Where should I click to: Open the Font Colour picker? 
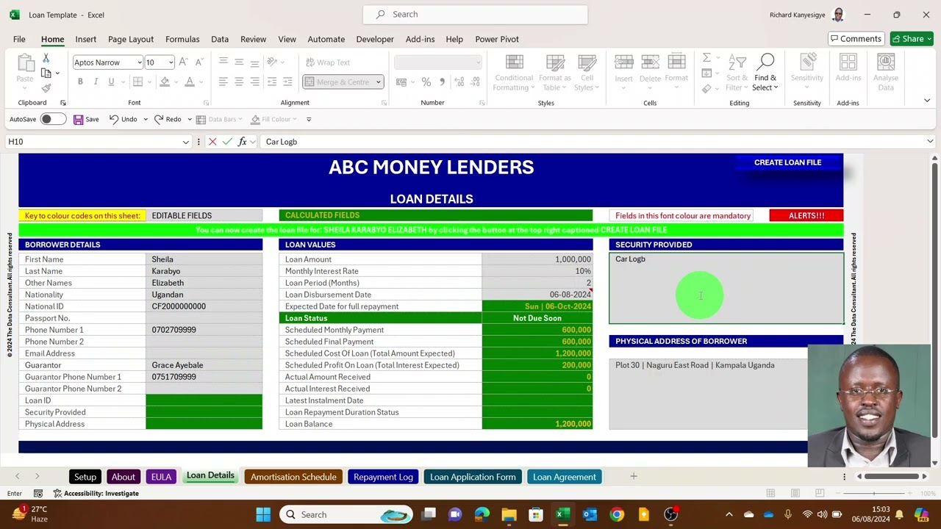190,82
